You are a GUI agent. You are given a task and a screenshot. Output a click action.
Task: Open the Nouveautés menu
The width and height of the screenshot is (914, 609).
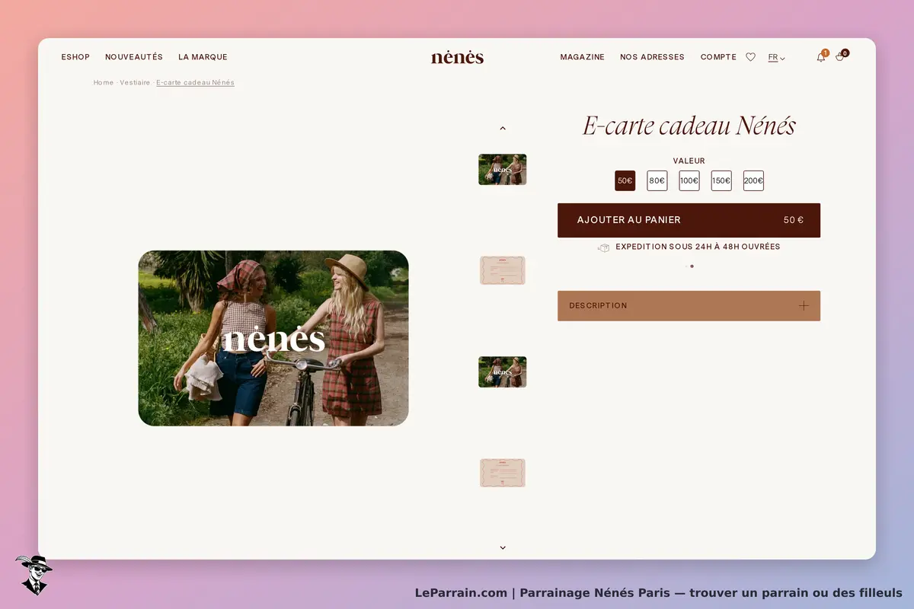[134, 57]
